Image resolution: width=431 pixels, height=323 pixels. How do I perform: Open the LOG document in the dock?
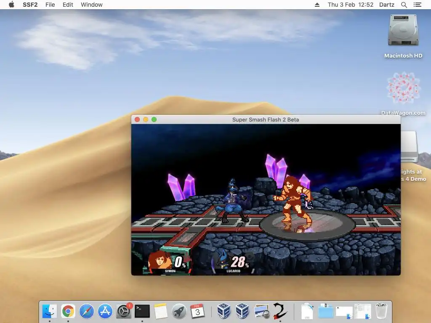307,311
